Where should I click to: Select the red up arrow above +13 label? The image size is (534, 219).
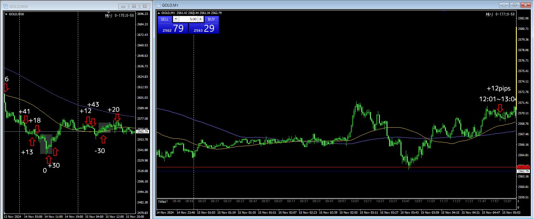[x=32, y=142]
